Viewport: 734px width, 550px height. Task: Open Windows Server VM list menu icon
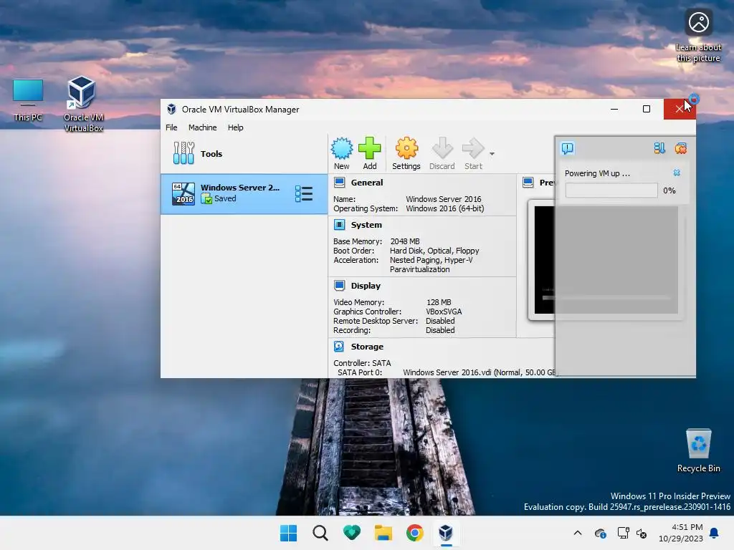(x=304, y=193)
